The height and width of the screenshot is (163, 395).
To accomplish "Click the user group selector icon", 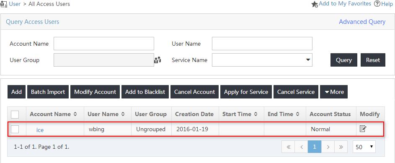I will [x=157, y=60].
